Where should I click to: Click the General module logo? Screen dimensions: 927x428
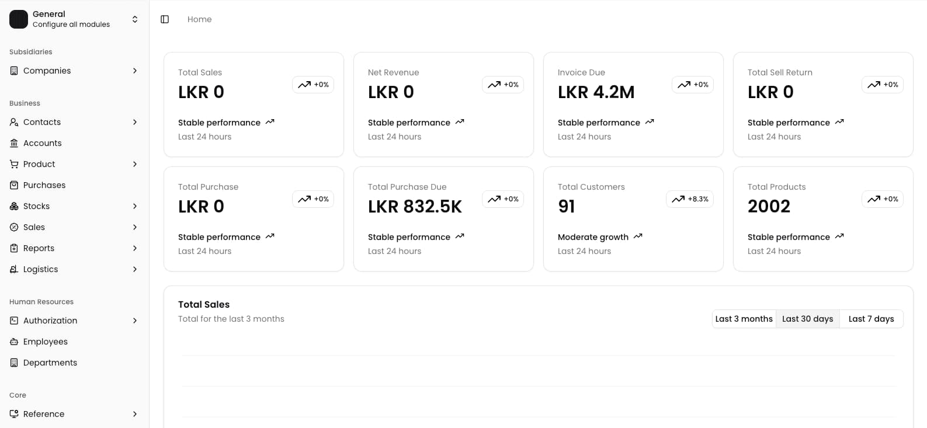point(19,19)
